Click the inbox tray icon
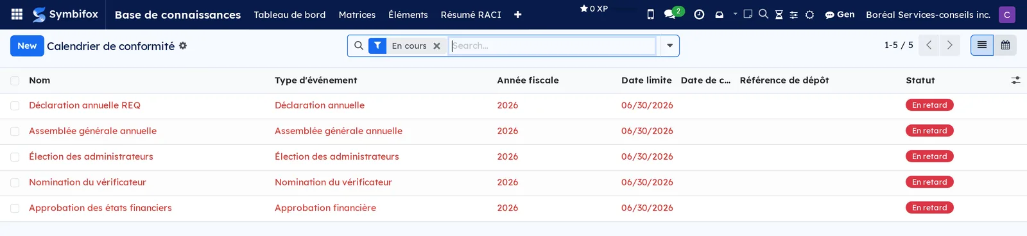This screenshot has width=1027, height=236. pos(720,14)
